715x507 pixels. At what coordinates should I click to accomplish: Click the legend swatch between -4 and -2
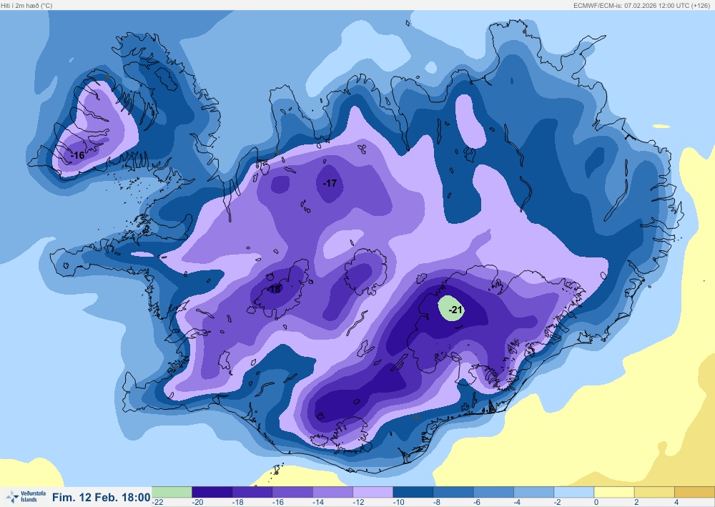[534, 492]
